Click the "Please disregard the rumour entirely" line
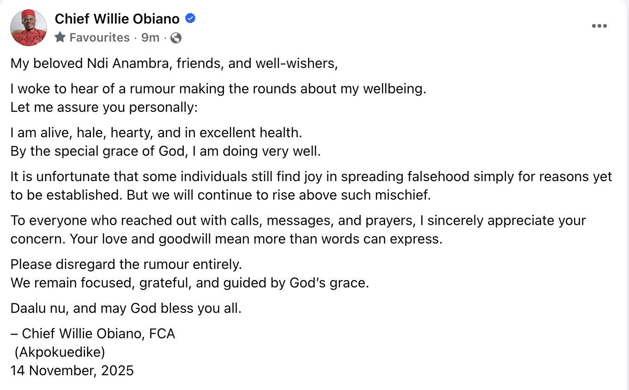This screenshot has height=390, width=629. point(126,264)
